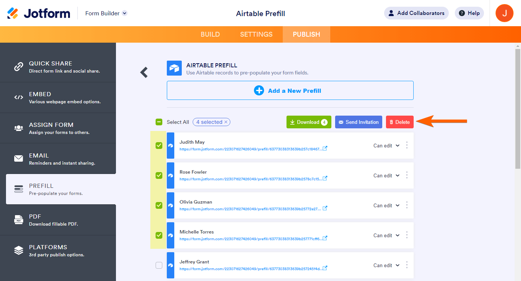Uncheck the Olivia Guzman checkbox

coord(159,205)
